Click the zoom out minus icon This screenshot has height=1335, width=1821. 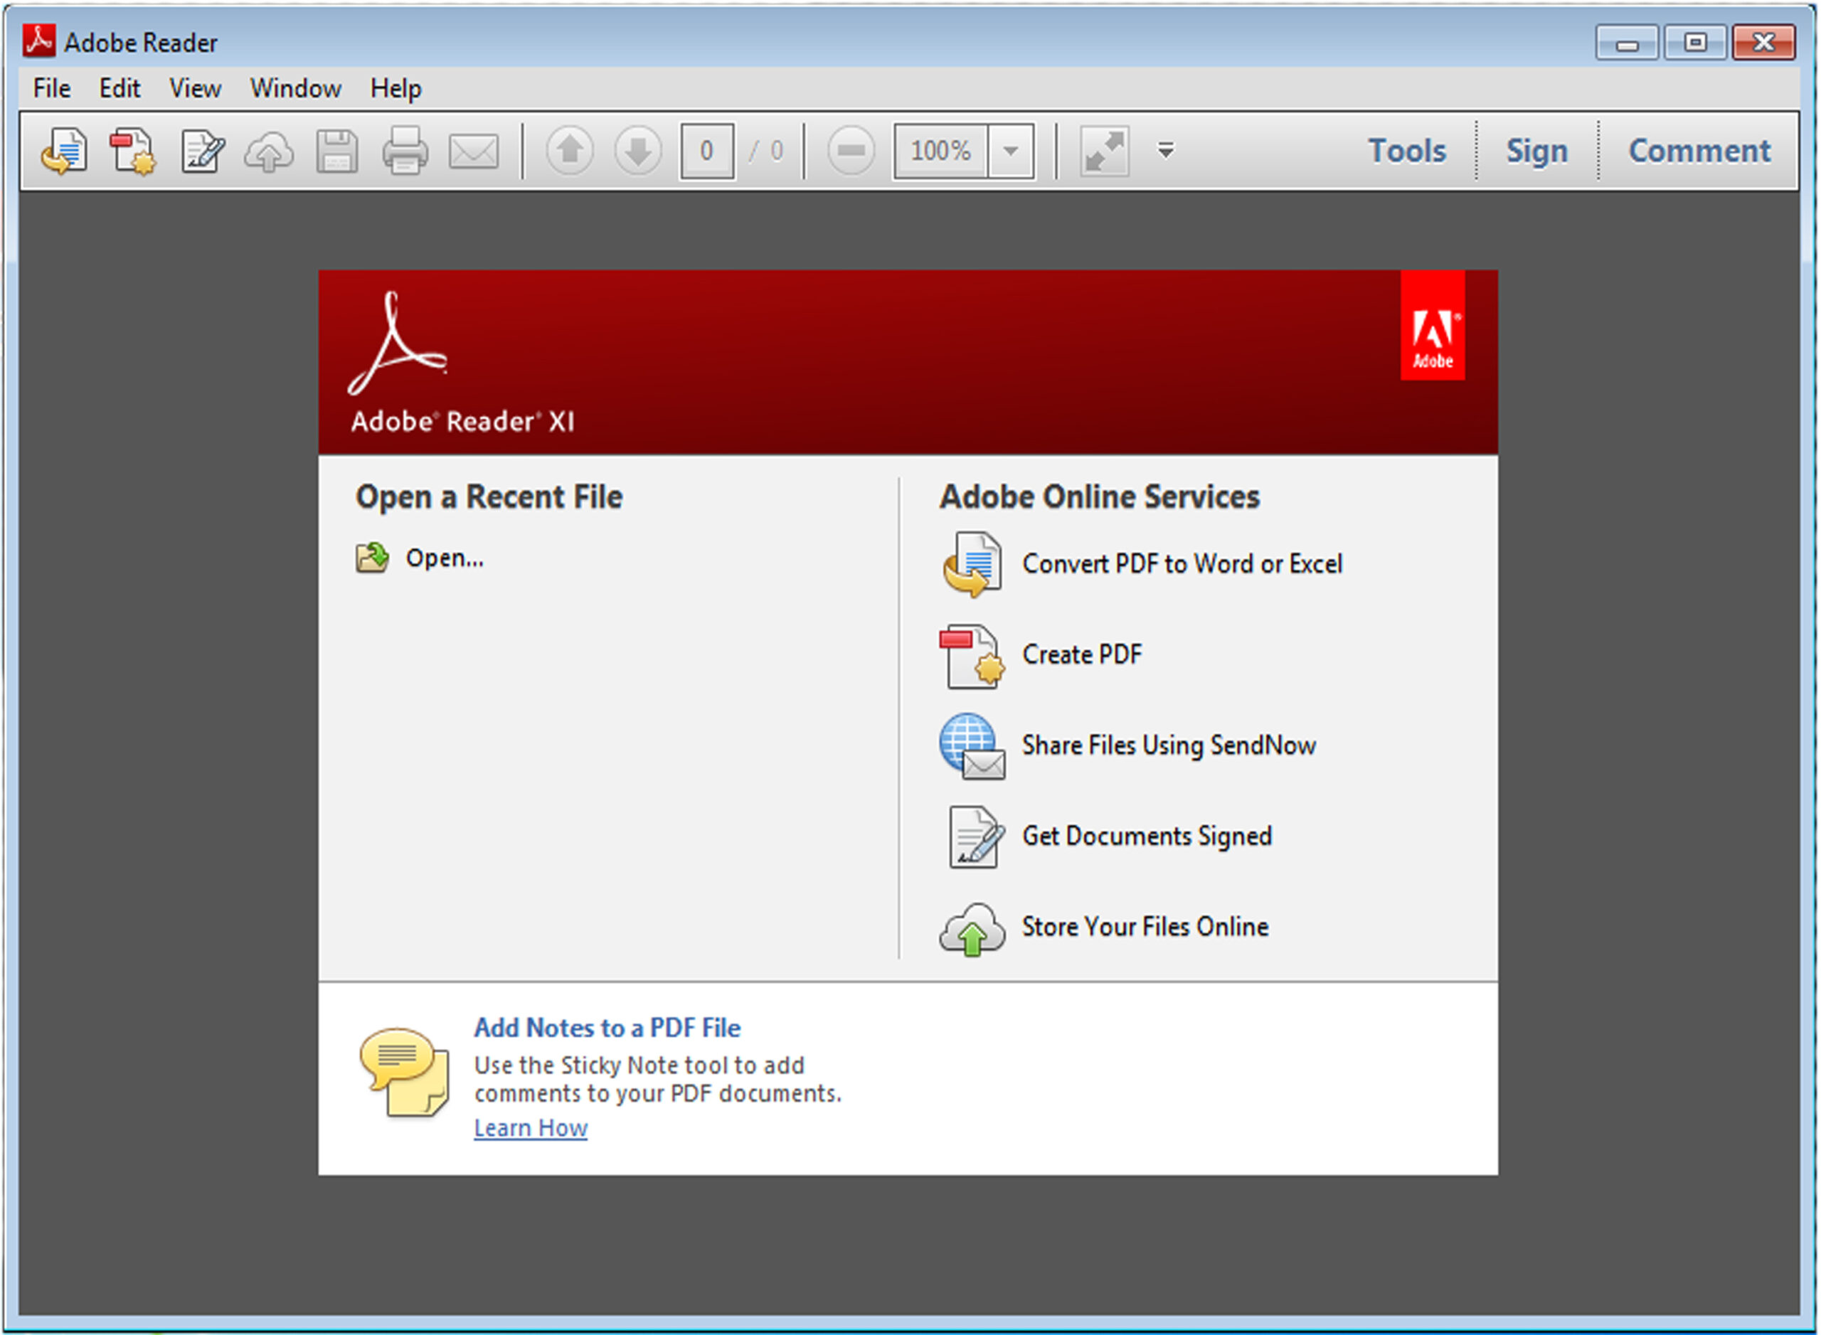point(851,150)
